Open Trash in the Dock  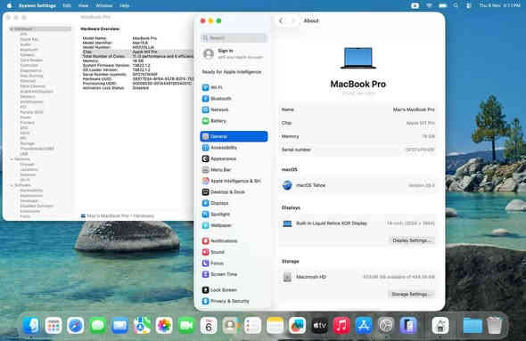tap(494, 325)
